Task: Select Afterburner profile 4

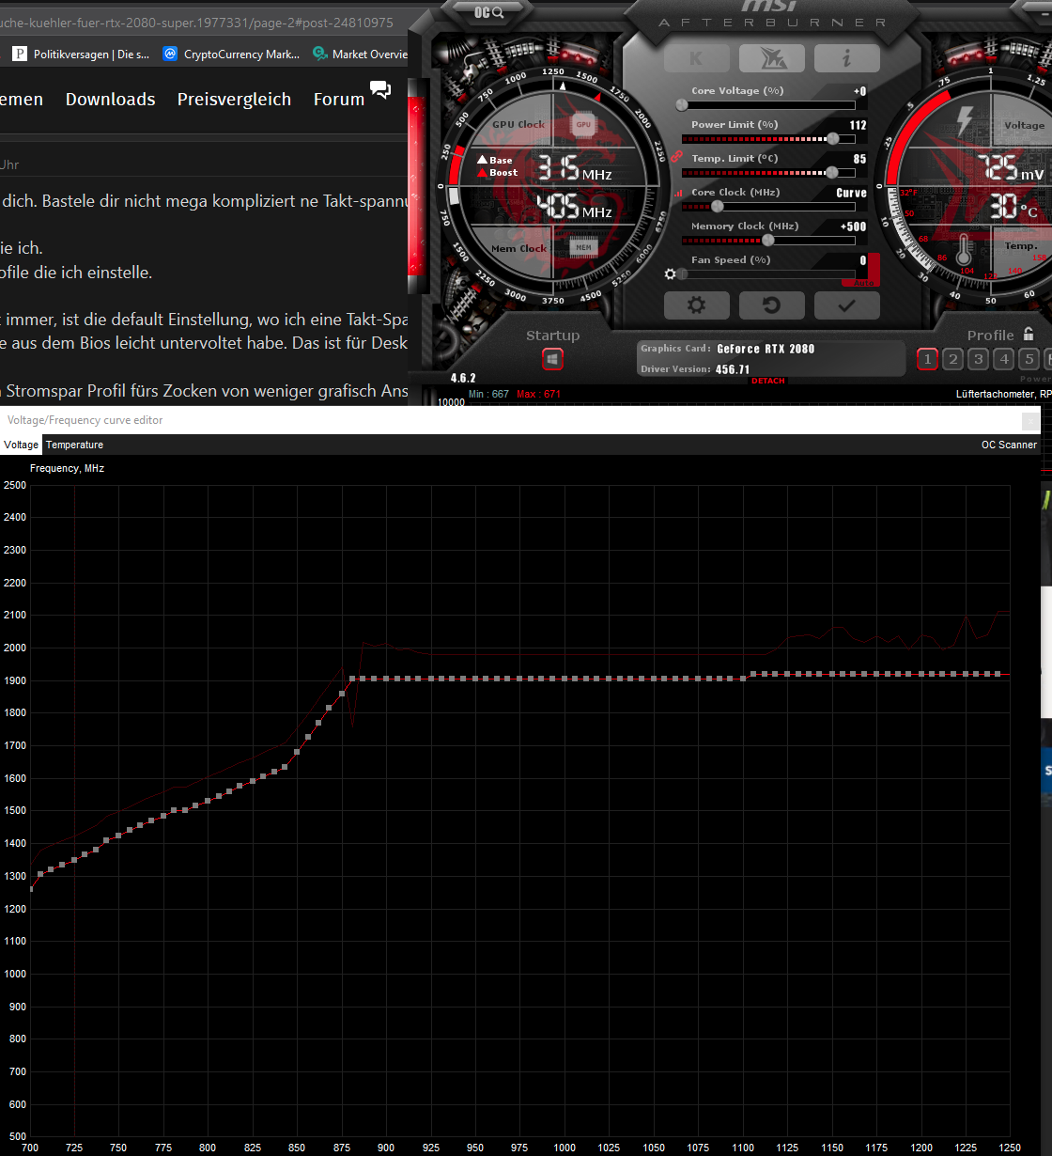Action: pos(1004,359)
